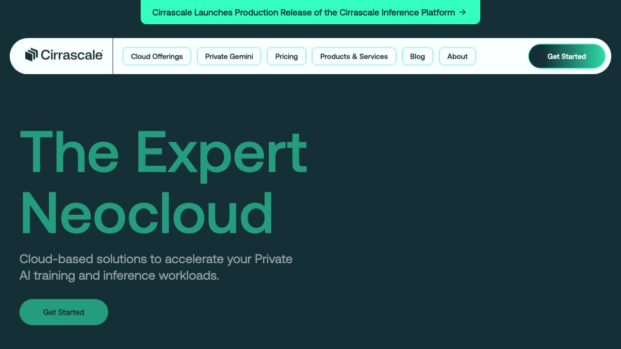Open the Inference Platform launch announcement banner
Image resolution: width=621 pixels, height=349 pixels.
[310, 12]
